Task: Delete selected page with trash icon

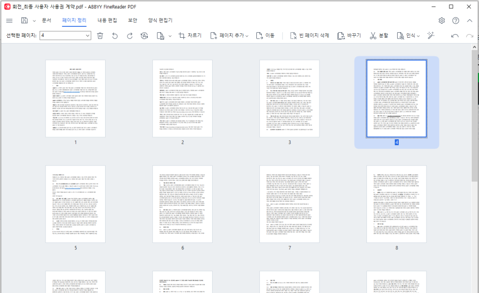Action: (x=100, y=36)
